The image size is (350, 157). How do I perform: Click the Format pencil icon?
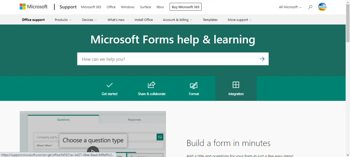point(194,85)
